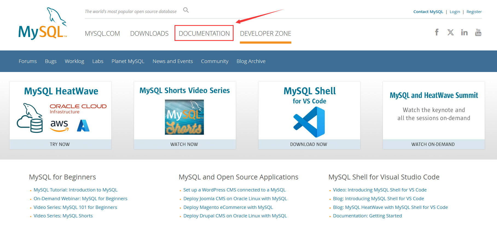Go to Bugs in the blue navigation bar
This screenshot has width=497, height=228.
coord(51,61)
